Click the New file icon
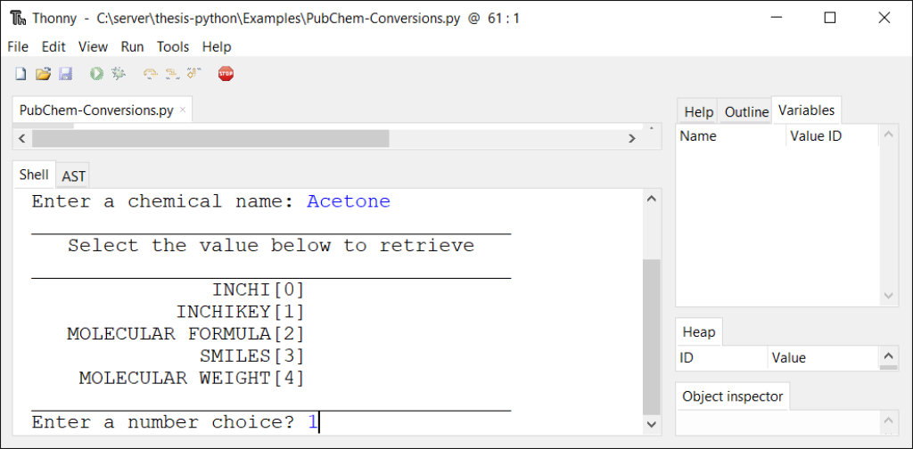This screenshot has height=449, width=913. tap(20, 74)
